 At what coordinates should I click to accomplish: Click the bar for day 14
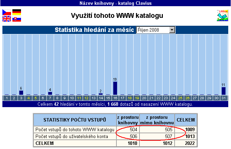[x=101, y=94]
